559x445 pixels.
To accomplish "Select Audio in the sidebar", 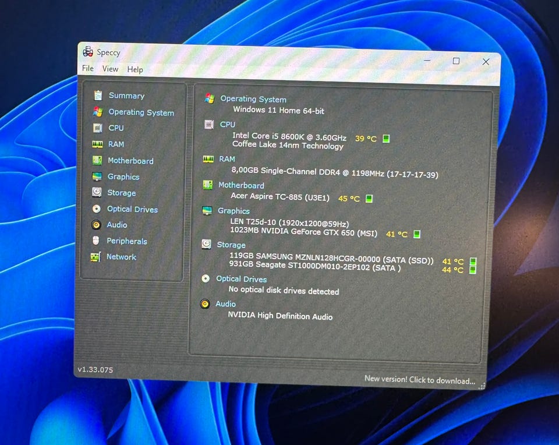I will (117, 225).
